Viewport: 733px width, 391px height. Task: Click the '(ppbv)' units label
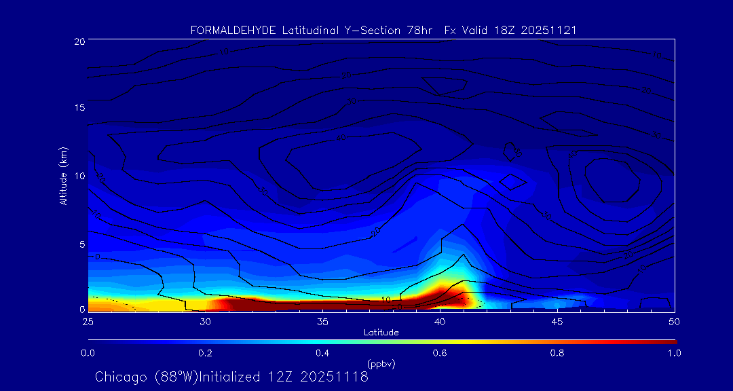[x=381, y=364]
